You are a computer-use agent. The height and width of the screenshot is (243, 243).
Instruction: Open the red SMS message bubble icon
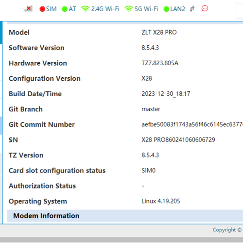click(205, 8)
